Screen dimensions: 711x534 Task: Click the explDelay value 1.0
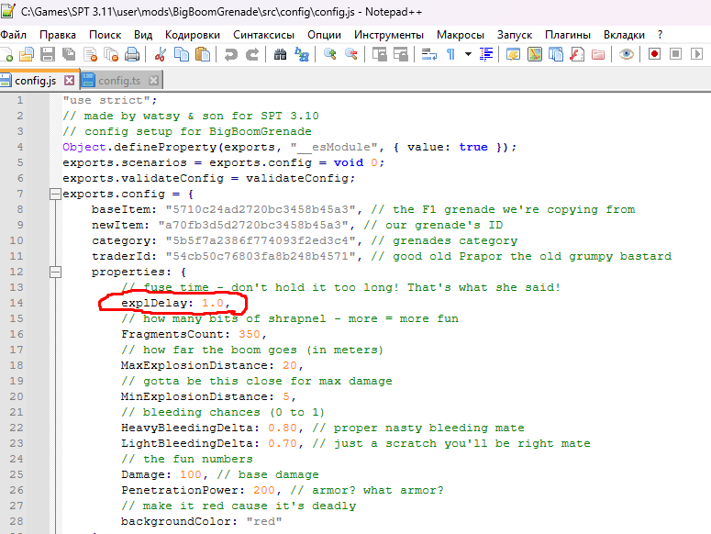213,304
